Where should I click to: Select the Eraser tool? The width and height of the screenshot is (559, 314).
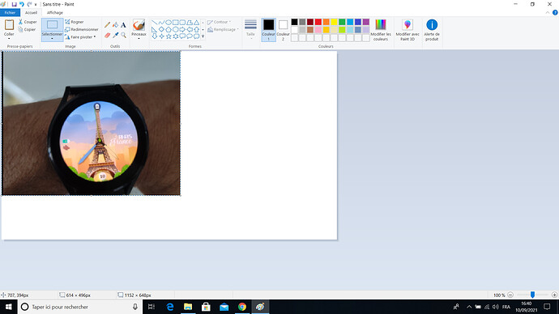point(107,35)
